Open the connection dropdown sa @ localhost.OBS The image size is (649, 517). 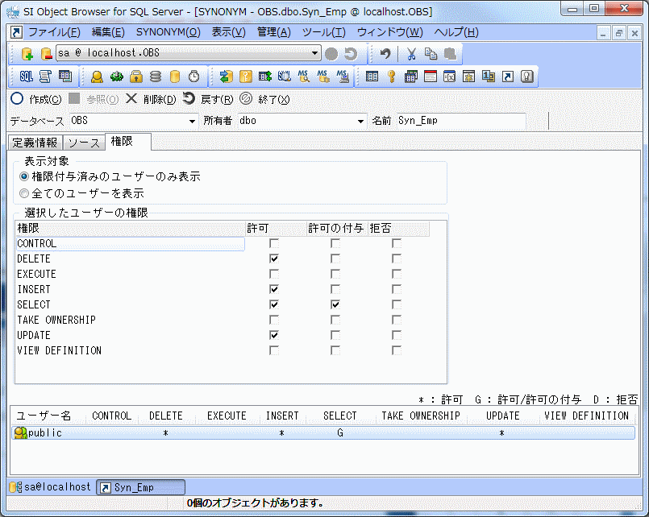[x=315, y=54]
